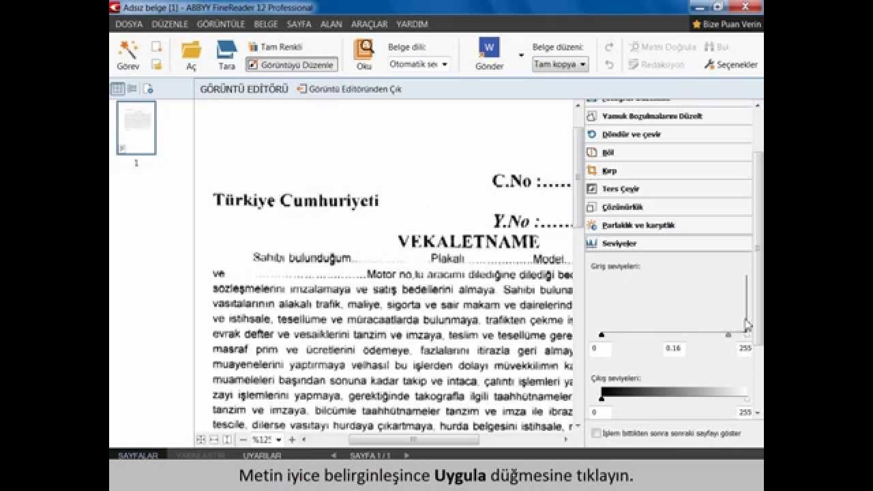Expand the Gönder options arrow
The width and height of the screenshot is (873, 491).
pos(521,55)
